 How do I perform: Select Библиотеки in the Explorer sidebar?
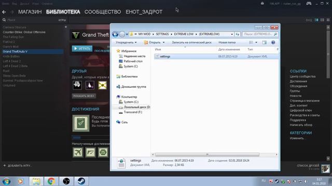[x=127, y=76]
